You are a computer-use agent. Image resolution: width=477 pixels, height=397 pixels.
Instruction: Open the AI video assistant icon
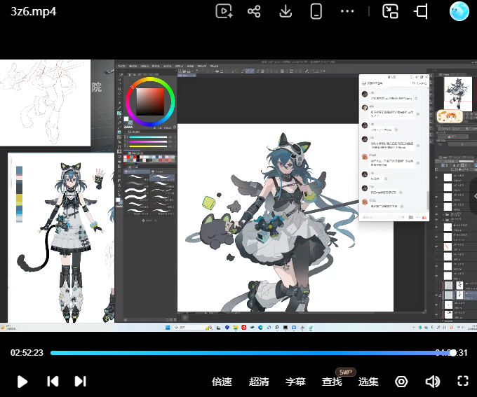tap(224, 11)
